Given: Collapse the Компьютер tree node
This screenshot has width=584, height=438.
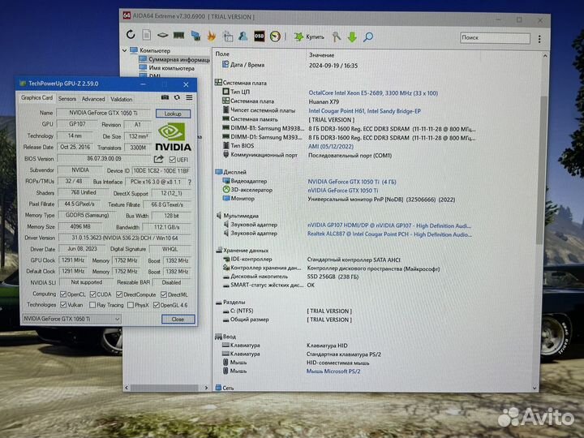Looking at the screenshot, I should pos(124,50).
